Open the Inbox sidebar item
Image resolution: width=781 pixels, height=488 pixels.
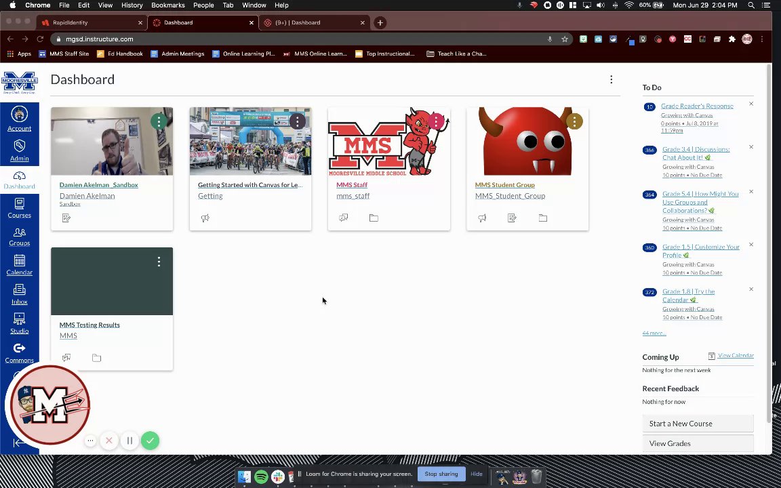[20, 294]
